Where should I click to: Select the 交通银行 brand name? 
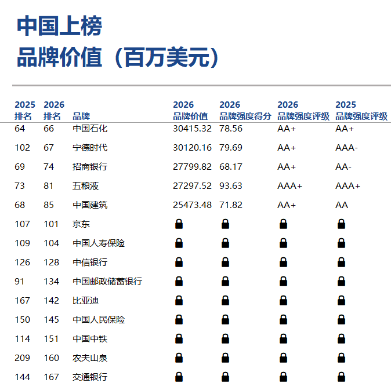(x=90, y=377)
